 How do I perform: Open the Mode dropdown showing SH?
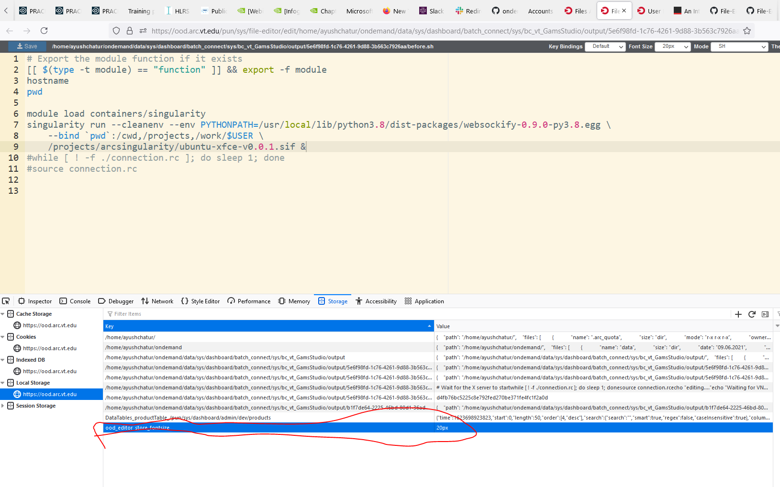(x=739, y=46)
